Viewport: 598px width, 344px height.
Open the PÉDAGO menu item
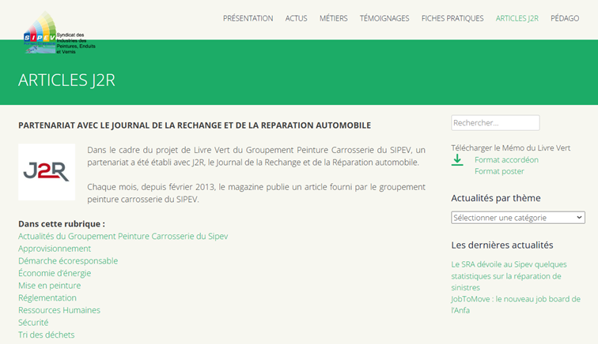(565, 18)
